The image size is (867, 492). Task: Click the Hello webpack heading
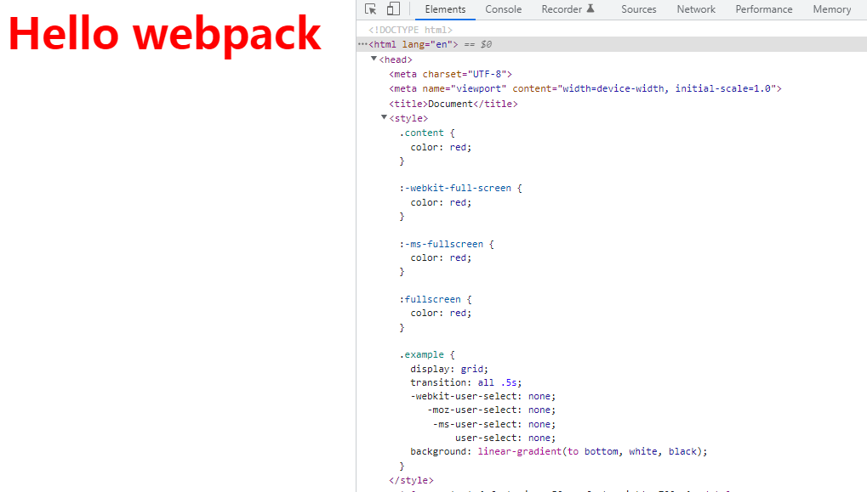tap(165, 34)
